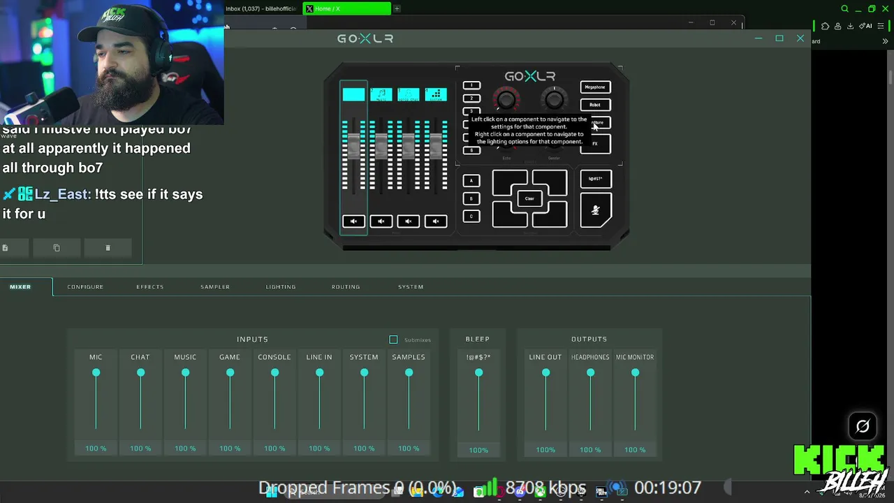Image resolution: width=894 pixels, height=503 pixels.
Task: Select sampler bank A
Action: coord(471,181)
